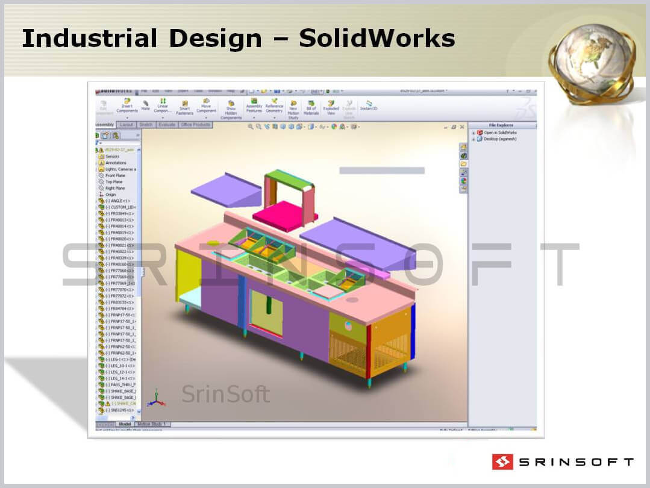The height and width of the screenshot is (488, 650).
Task: Start a New Motion Study
Action: 293,110
